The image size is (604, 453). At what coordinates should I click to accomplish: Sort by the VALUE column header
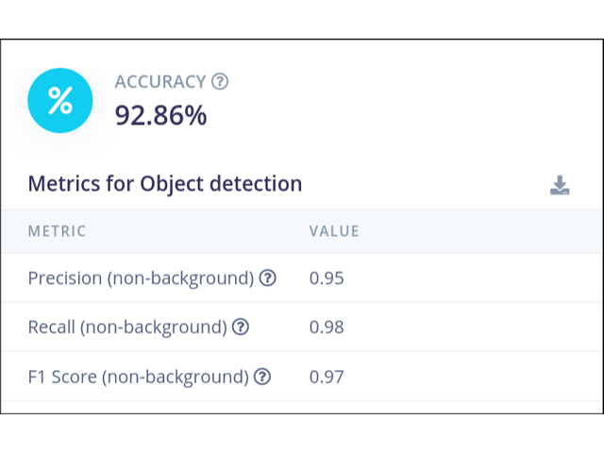click(x=334, y=231)
